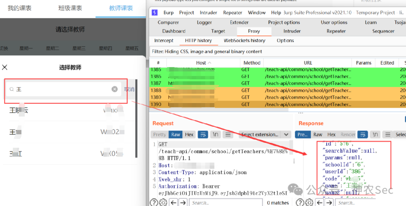This screenshot has height=206, width=406.
Task: Click the history filter bar
Action: coord(278,51)
